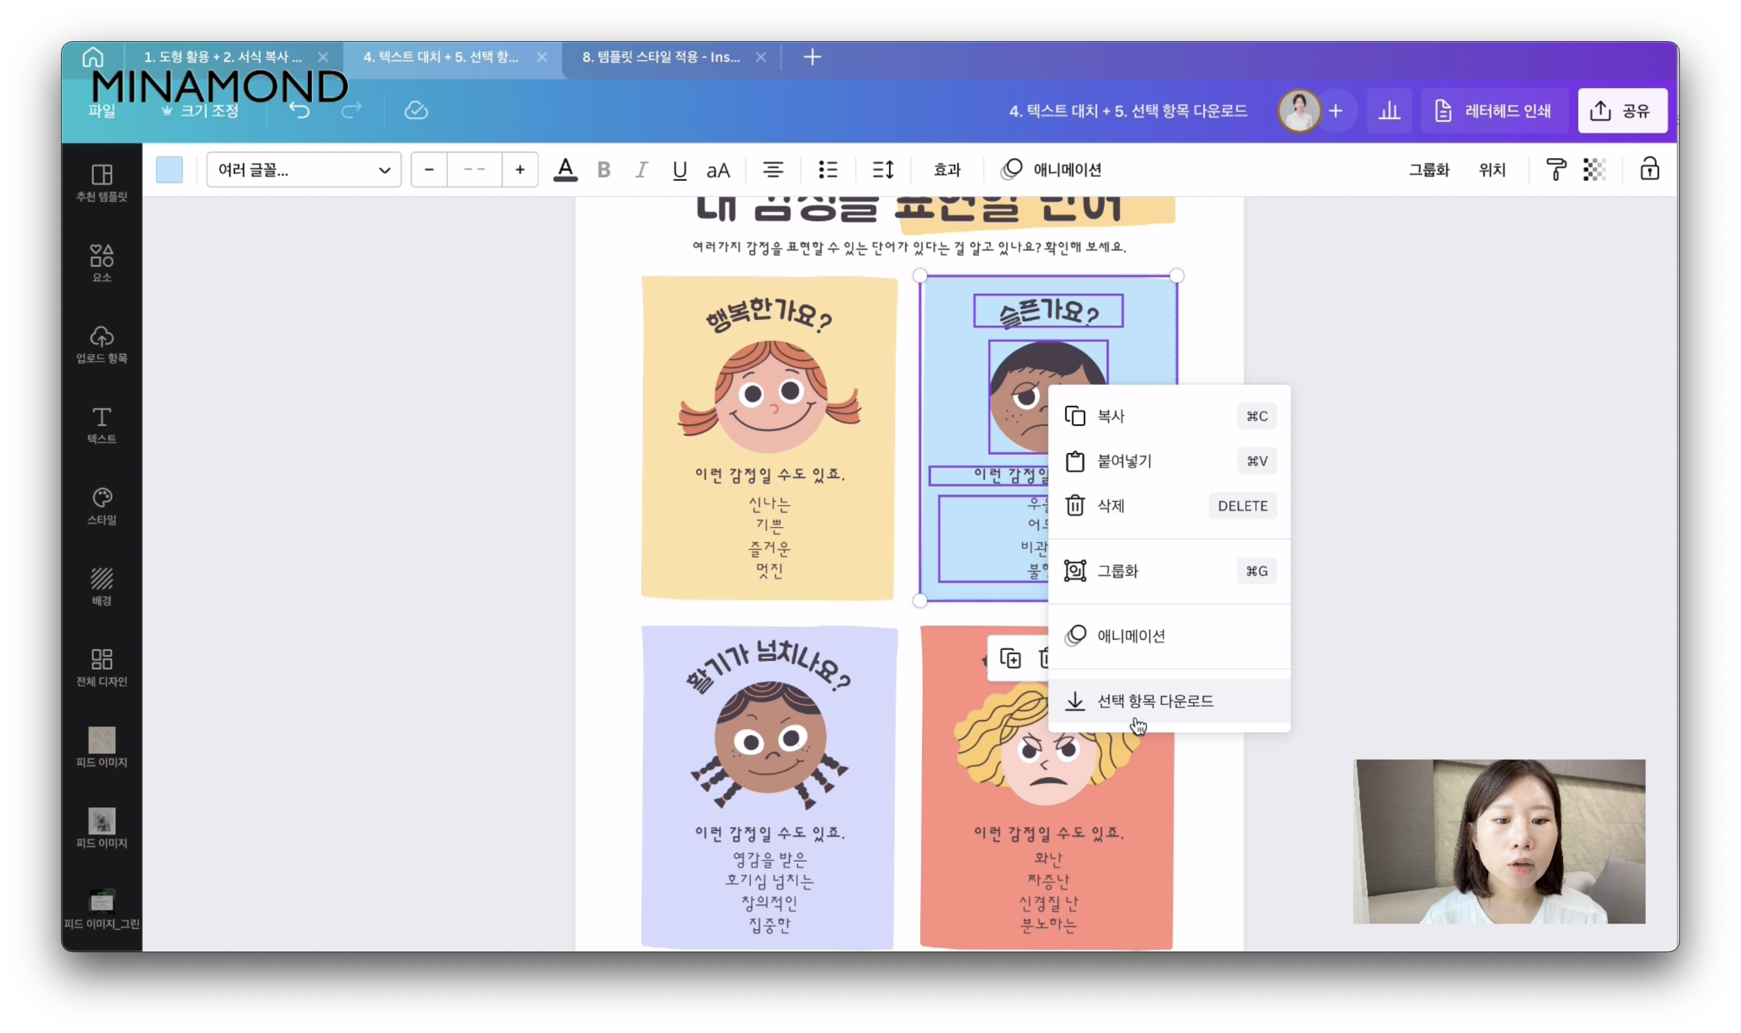Open the Elements (요소) sidebar panel

[x=102, y=263]
